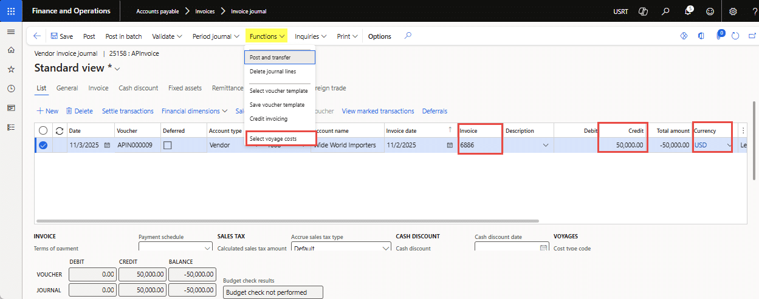This screenshot has height=299, width=759.
Task: Click the search magnifier in top bar
Action: [x=666, y=11]
